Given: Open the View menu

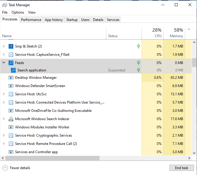Looking at the screenshot, I should tap(32, 12).
